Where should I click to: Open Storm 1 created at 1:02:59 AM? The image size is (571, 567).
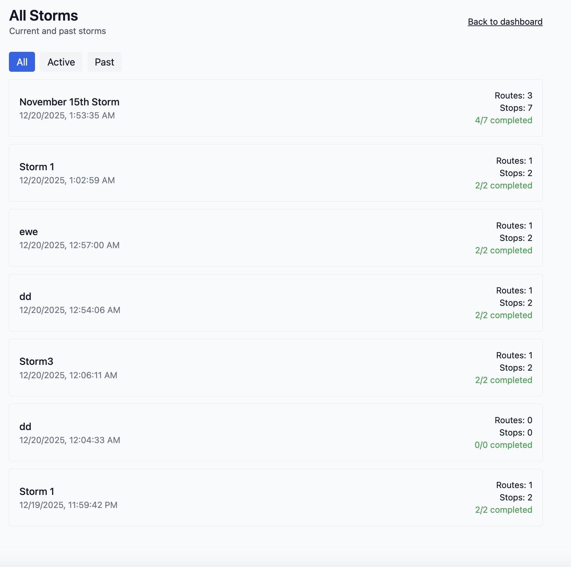37,167
